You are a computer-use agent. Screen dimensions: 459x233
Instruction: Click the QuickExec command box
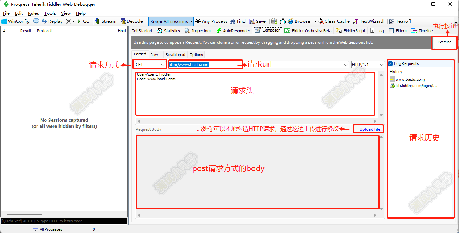pos(64,221)
